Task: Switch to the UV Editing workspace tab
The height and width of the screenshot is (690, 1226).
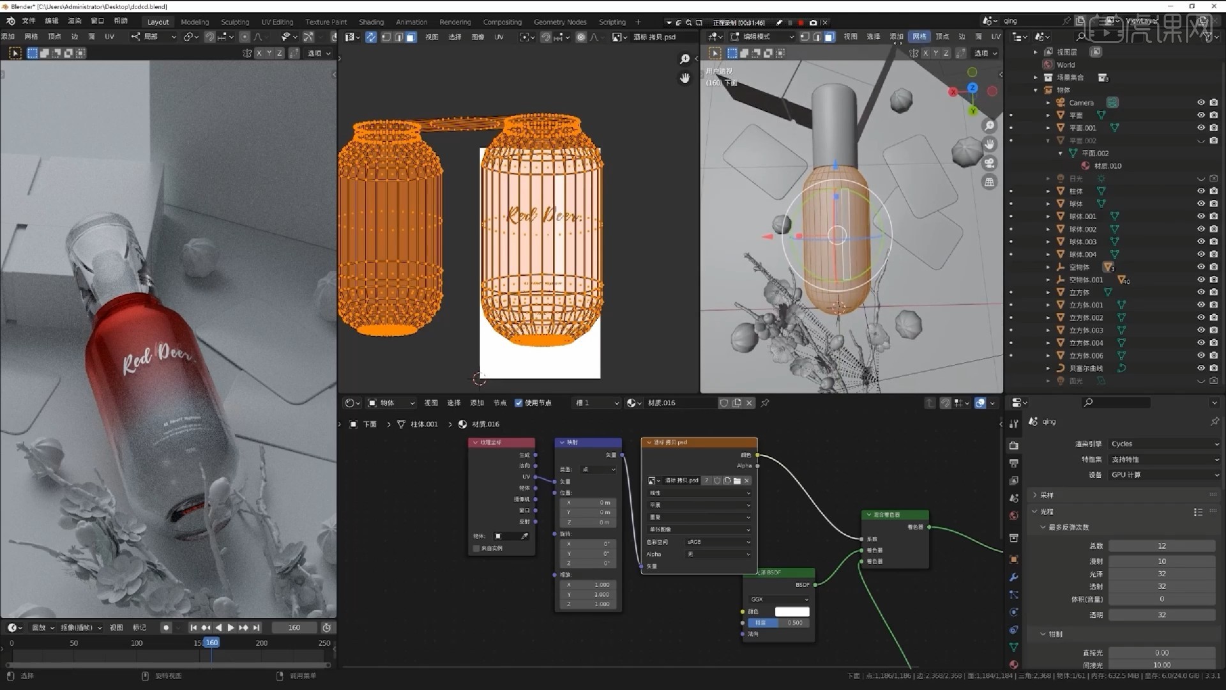Action: pos(277,22)
